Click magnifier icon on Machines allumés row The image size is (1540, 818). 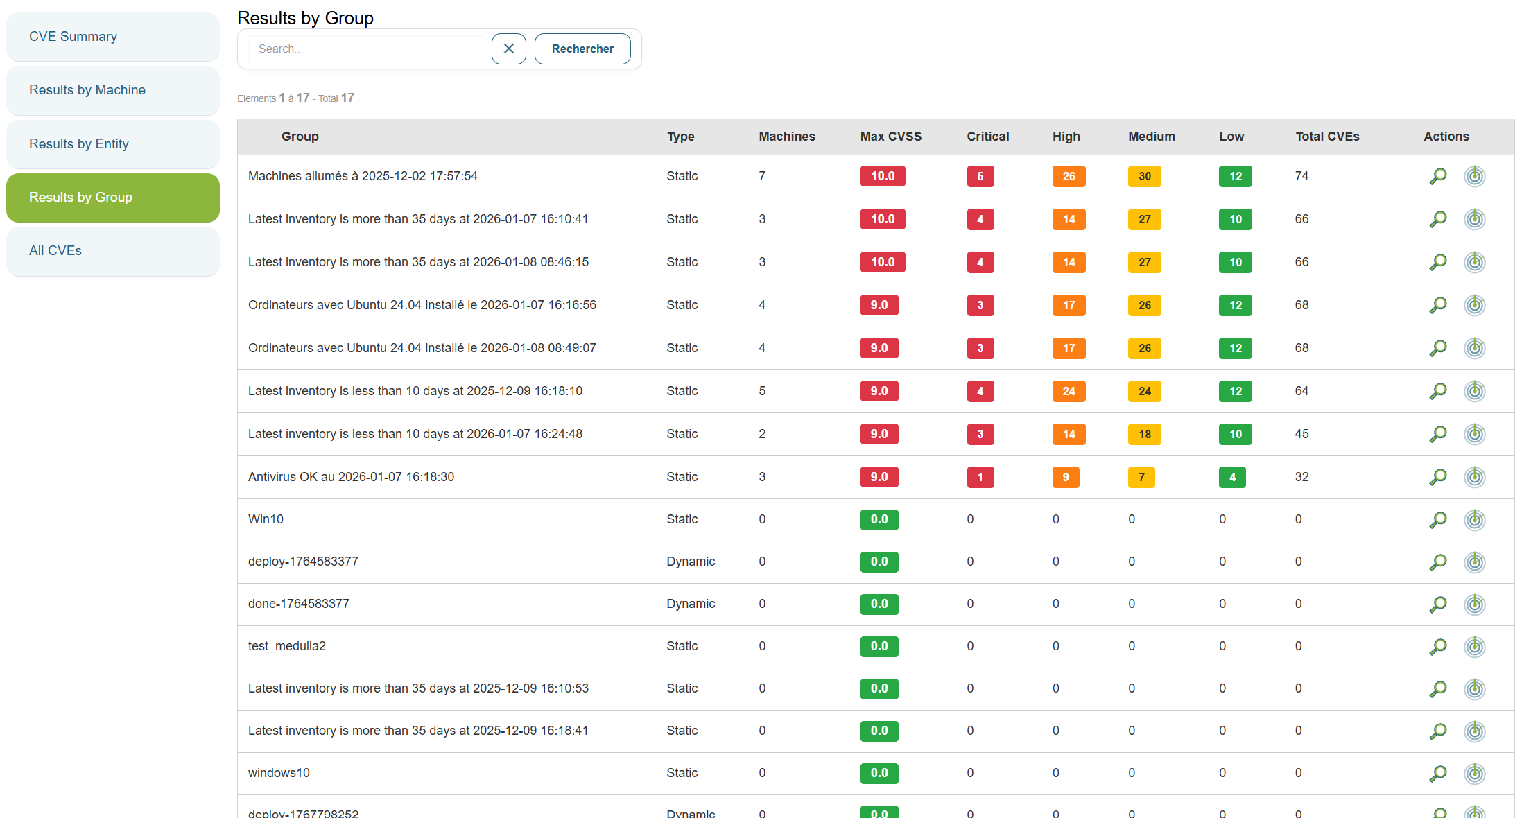[1438, 176]
